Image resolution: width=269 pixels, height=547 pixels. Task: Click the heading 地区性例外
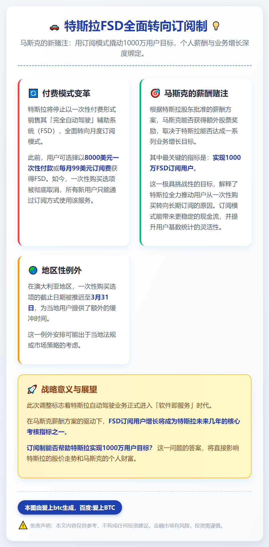pos(62,270)
